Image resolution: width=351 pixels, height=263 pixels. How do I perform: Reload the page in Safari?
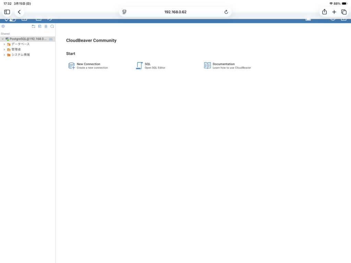point(226,12)
